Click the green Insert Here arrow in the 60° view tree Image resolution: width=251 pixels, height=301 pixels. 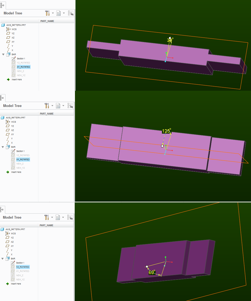(x=8, y=284)
